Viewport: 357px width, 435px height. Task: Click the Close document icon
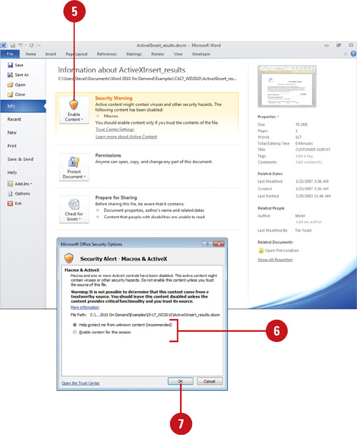(10, 94)
